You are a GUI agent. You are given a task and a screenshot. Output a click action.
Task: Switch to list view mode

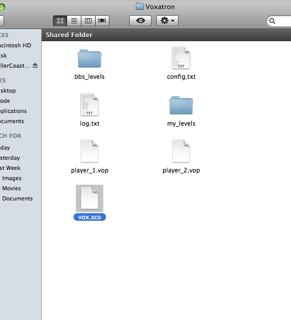coord(74,21)
